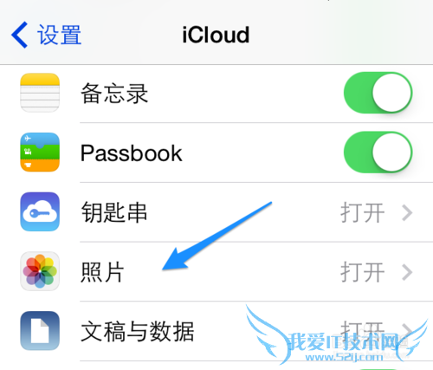This screenshot has height=370, width=433.
Task: Tap the Documents & Data page icon
Action: [x=40, y=331]
